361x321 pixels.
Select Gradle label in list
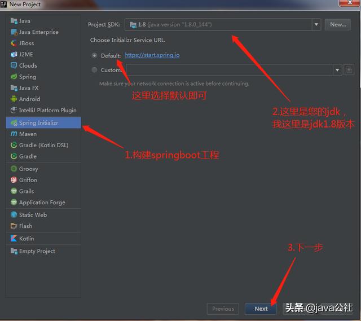[28, 156]
